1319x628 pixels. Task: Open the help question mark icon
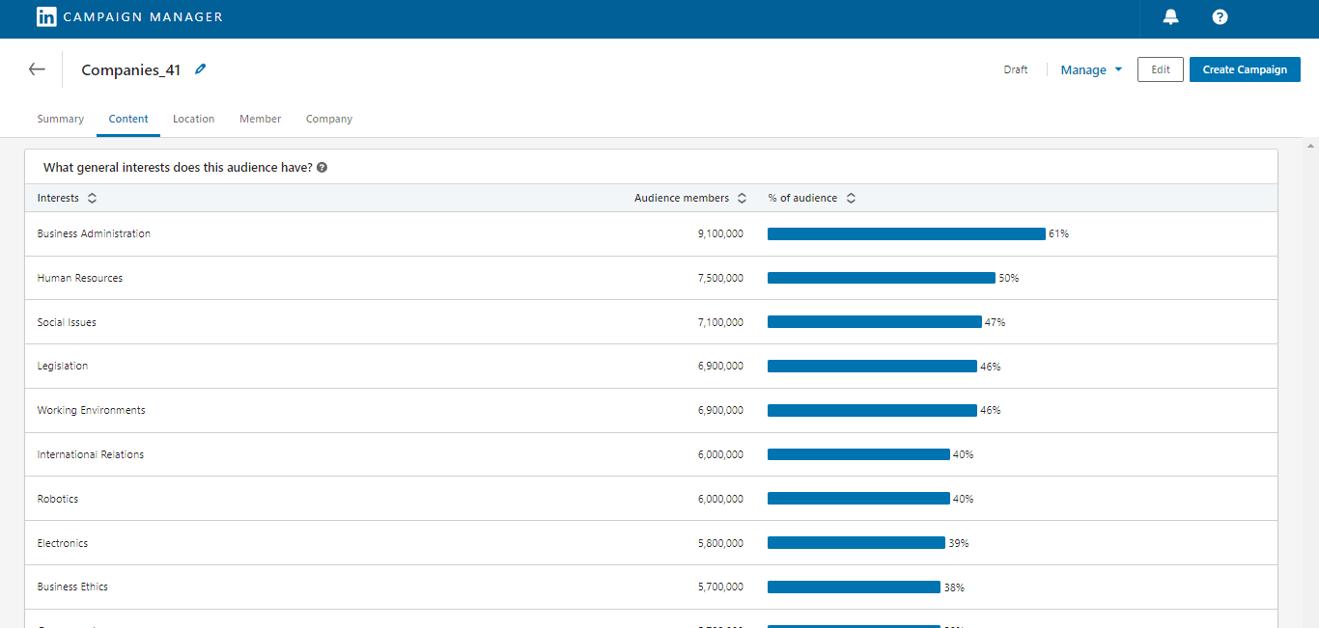point(1220,16)
